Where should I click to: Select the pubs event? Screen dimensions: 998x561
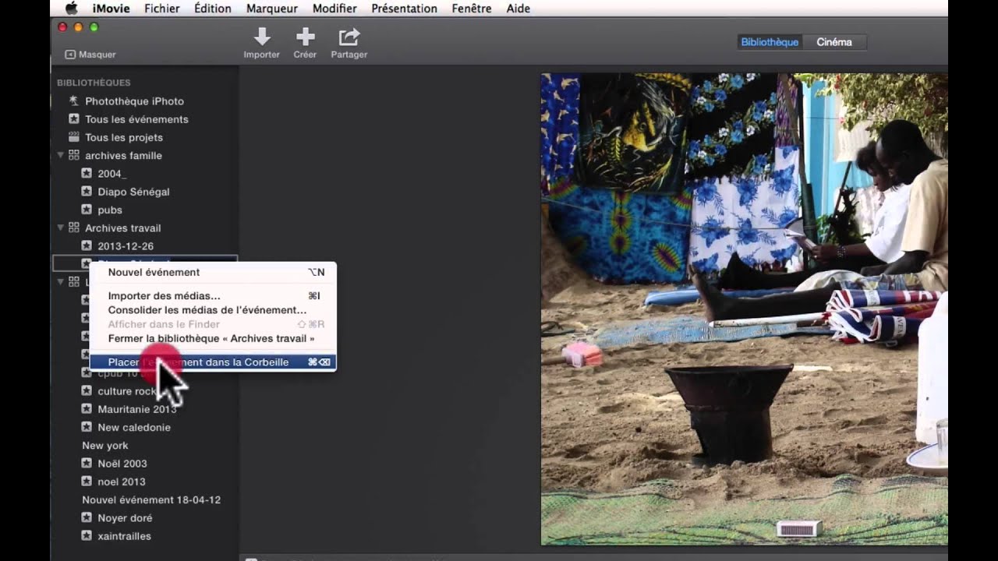pos(110,210)
